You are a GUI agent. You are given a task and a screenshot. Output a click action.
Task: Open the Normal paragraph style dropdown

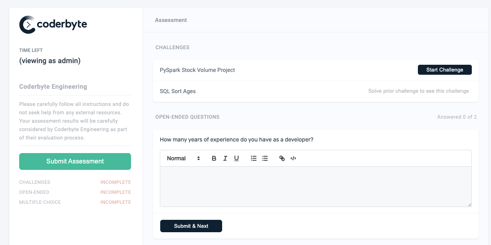pyautogui.click(x=182, y=158)
